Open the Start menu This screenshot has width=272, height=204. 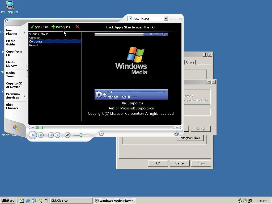click(x=8, y=201)
